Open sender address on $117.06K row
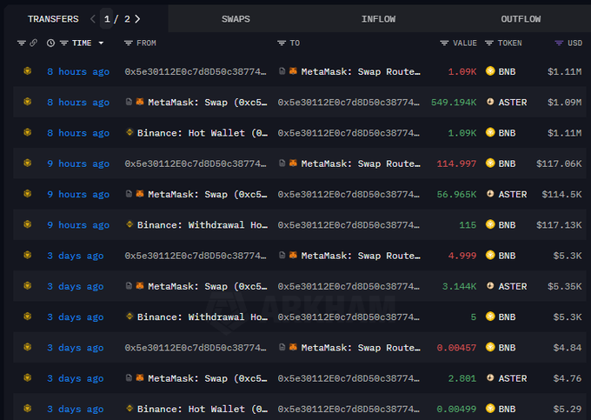 coord(196,163)
